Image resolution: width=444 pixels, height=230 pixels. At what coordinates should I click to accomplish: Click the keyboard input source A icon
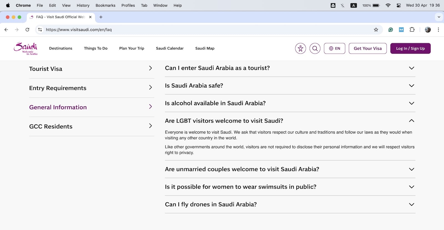coord(354,5)
